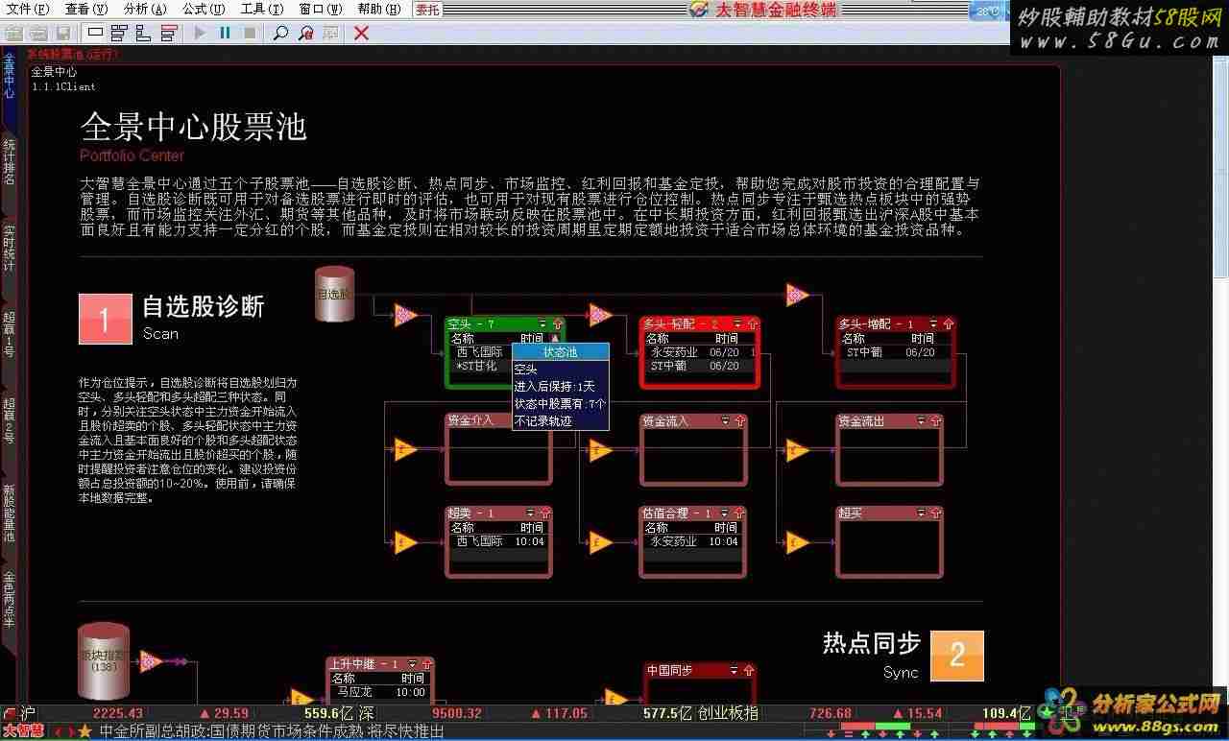Open the dropdown on 资金流入 pool header

725,421
